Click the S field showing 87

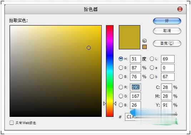[135, 68]
